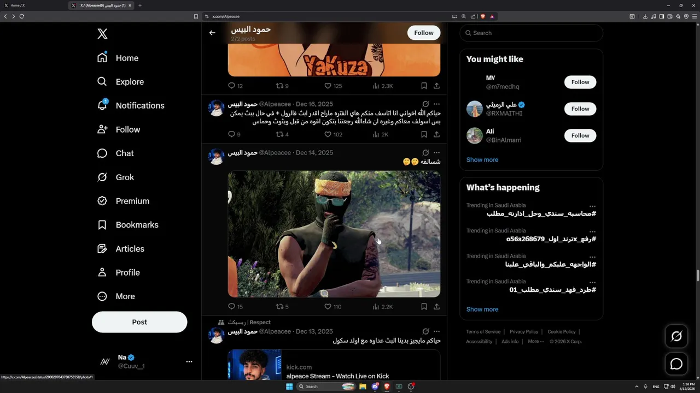Screen dimensions: 700x393
Task: Open the floating Grok button
Action: tap(676, 337)
